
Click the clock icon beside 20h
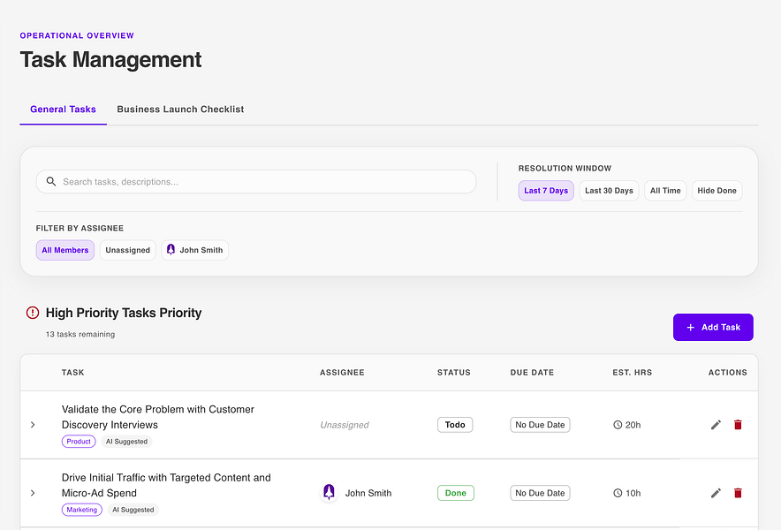618,425
